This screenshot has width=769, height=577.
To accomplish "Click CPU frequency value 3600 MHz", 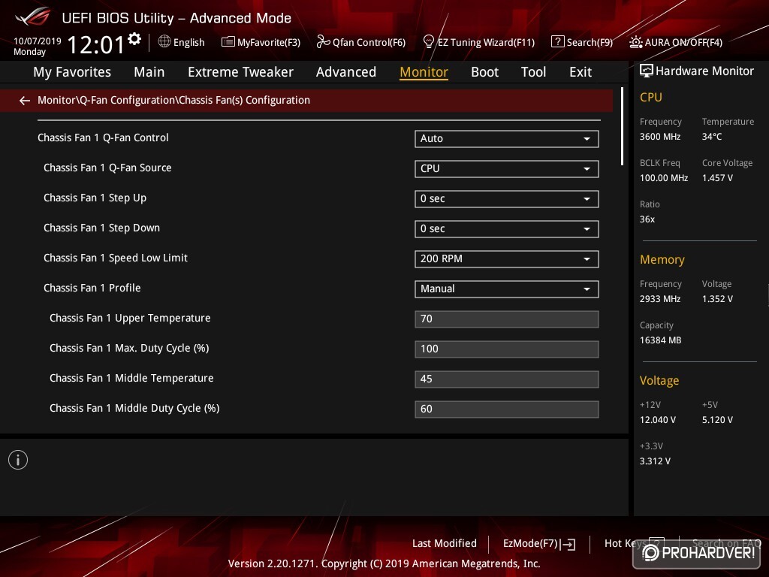I will [x=660, y=137].
